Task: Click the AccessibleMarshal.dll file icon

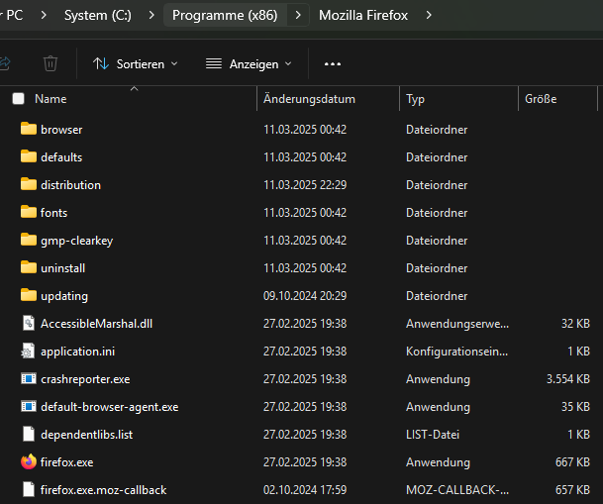Action: pyautogui.click(x=28, y=323)
